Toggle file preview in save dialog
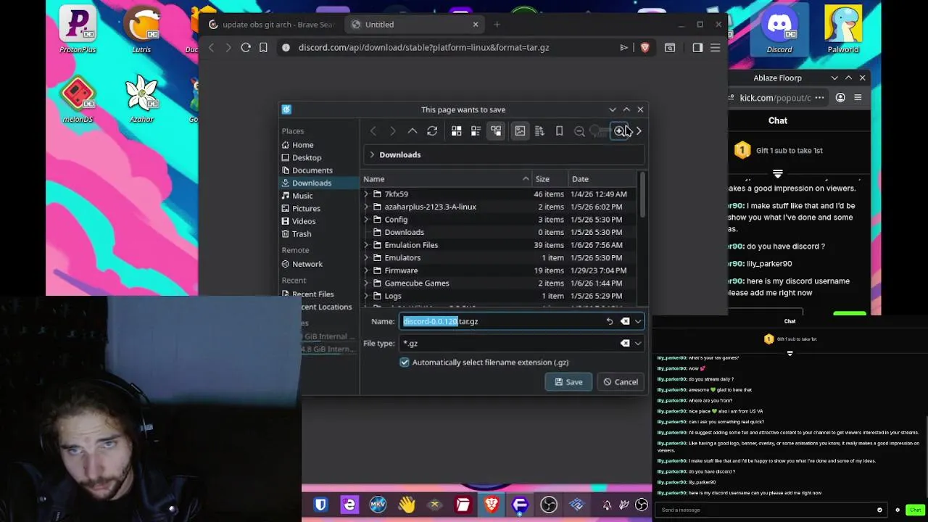 (520, 131)
